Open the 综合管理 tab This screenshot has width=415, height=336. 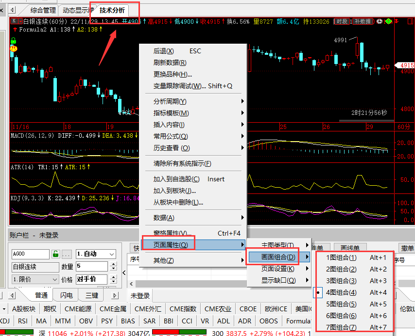tap(43, 10)
